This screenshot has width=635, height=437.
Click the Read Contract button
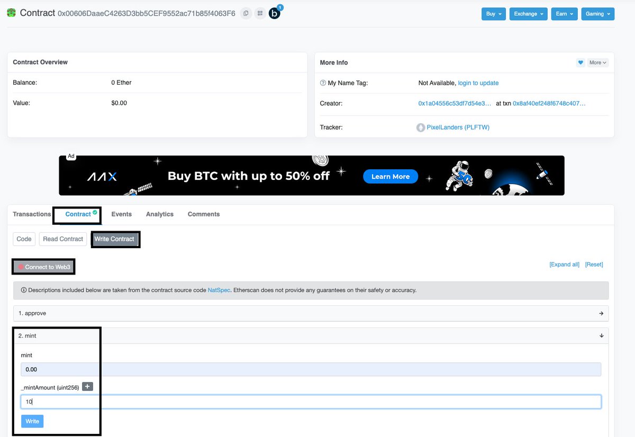(63, 239)
